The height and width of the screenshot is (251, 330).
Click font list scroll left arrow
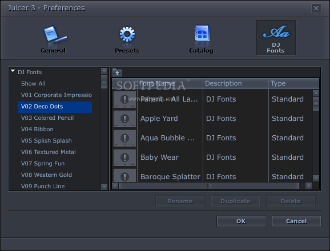115,185
